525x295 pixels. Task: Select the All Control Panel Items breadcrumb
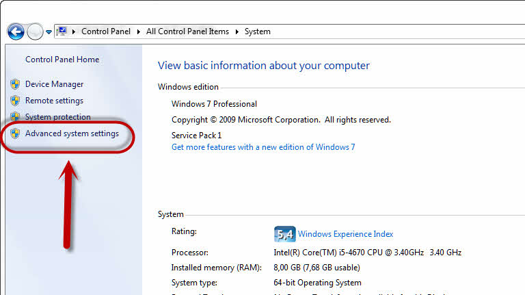(x=187, y=31)
